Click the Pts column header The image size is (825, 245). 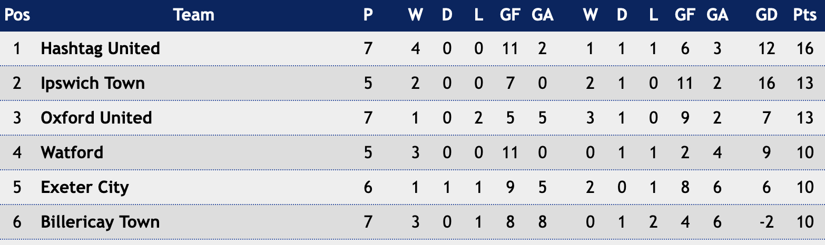tap(805, 15)
